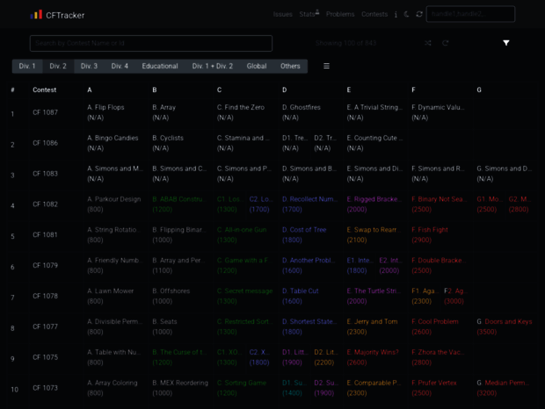Image resolution: width=545 pixels, height=409 pixels.
Task: Open problem A. Flip Flops
Action: [x=105, y=108]
